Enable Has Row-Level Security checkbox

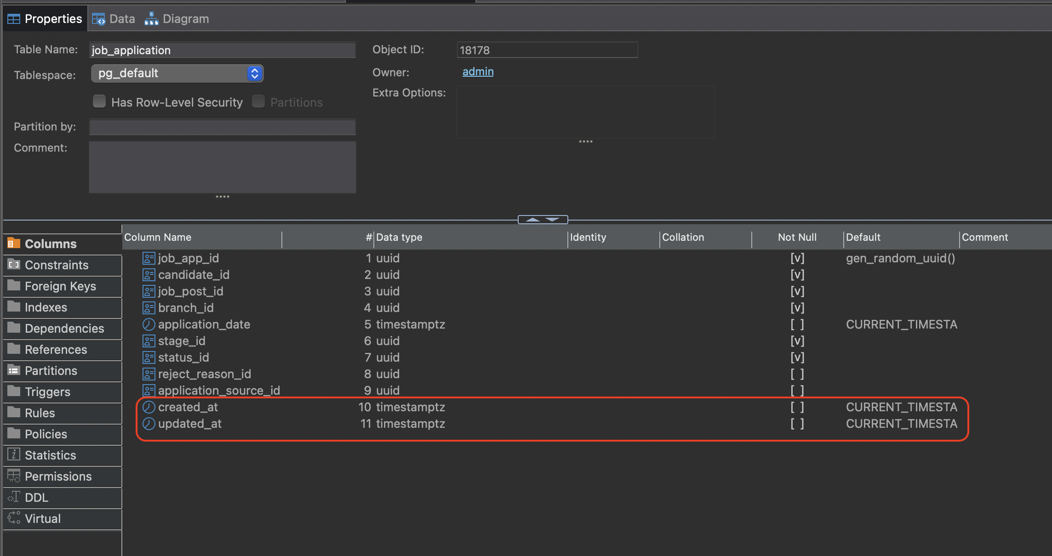[x=99, y=102]
